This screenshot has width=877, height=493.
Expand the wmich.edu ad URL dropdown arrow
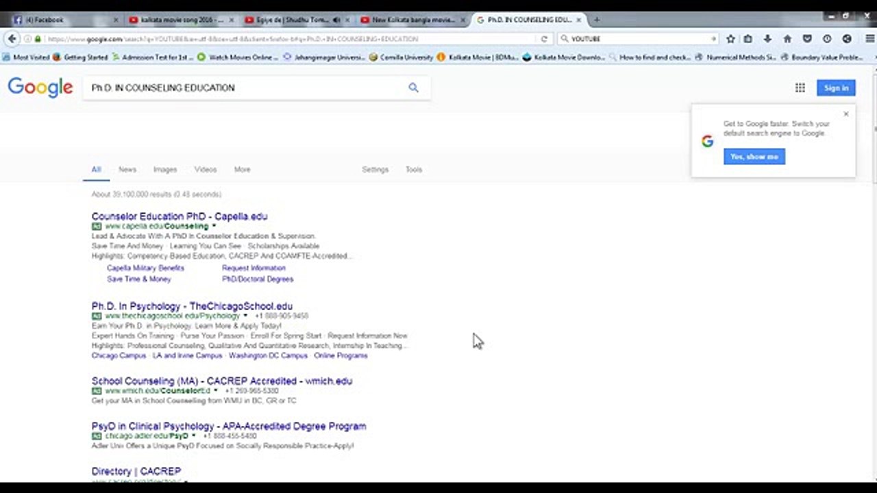pos(216,391)
